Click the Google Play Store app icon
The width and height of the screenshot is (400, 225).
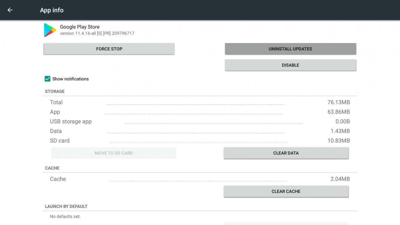50,30
